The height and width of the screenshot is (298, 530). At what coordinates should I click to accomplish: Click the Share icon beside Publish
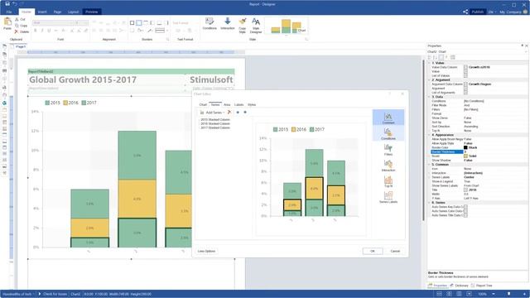tap(465, 12)
